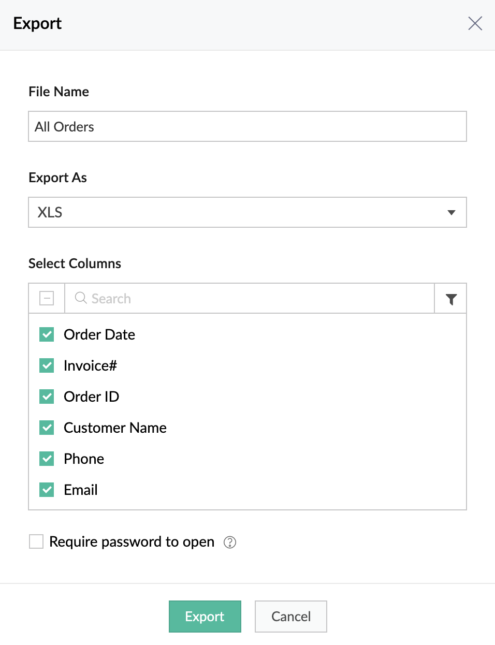
Task: Click the File Name text field
Action: point(248,126)
